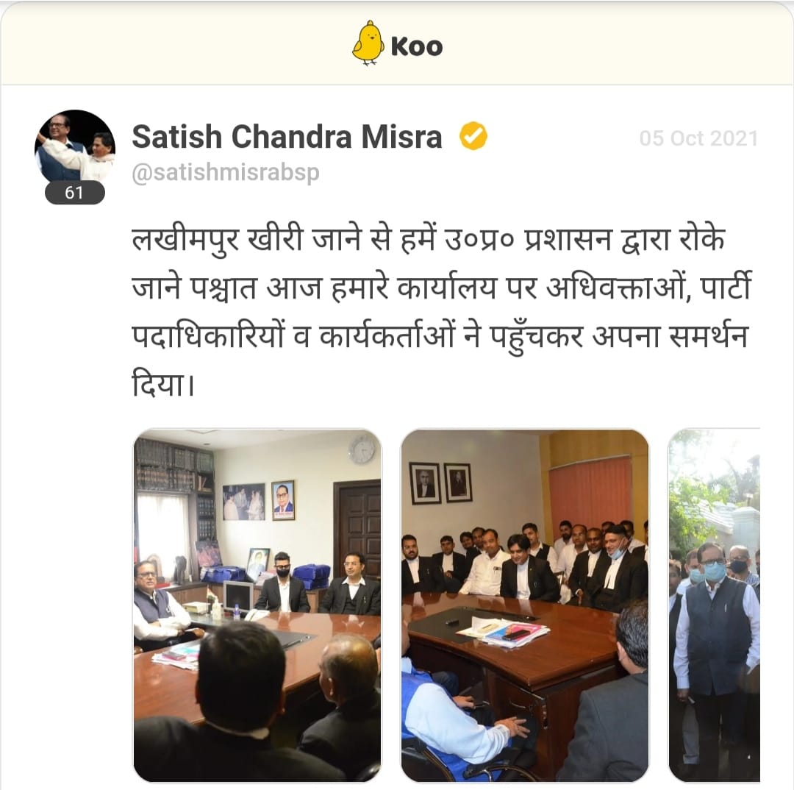Click the last word दिया। in post

[x=162, y=384]
